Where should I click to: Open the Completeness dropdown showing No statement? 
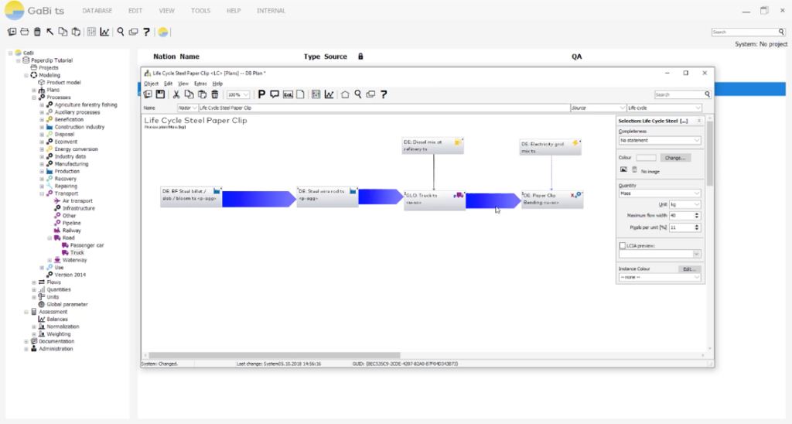coord(659,141)
